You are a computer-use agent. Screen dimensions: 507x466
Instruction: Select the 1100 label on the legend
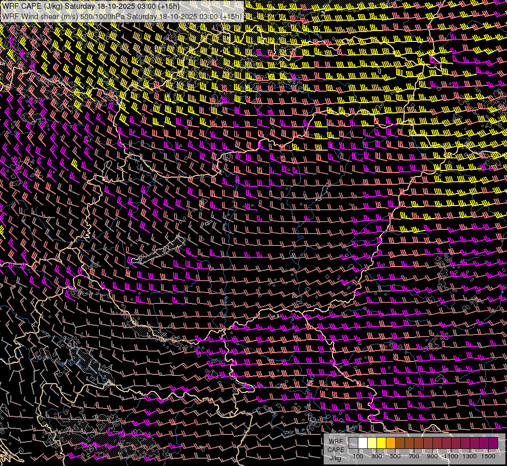pos(452,456)
